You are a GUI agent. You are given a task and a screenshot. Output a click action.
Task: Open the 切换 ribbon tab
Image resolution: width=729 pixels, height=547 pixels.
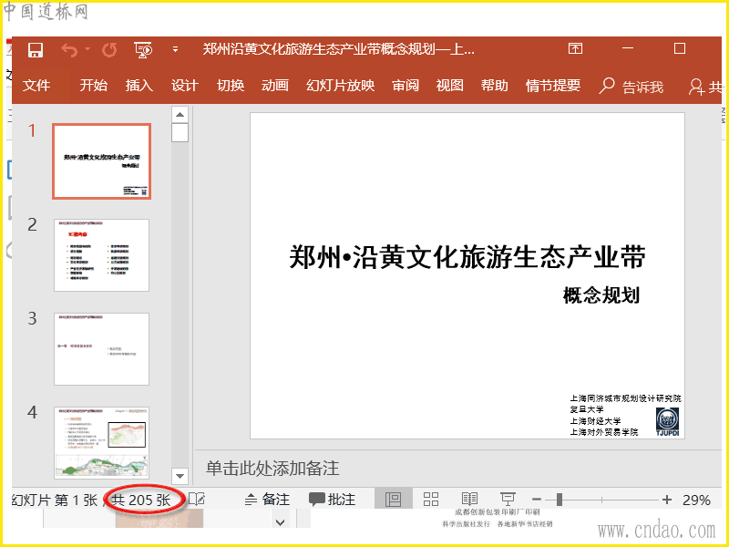[231, 86]
